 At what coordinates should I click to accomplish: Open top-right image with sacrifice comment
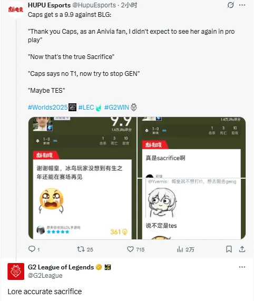[x=192, y=147]
